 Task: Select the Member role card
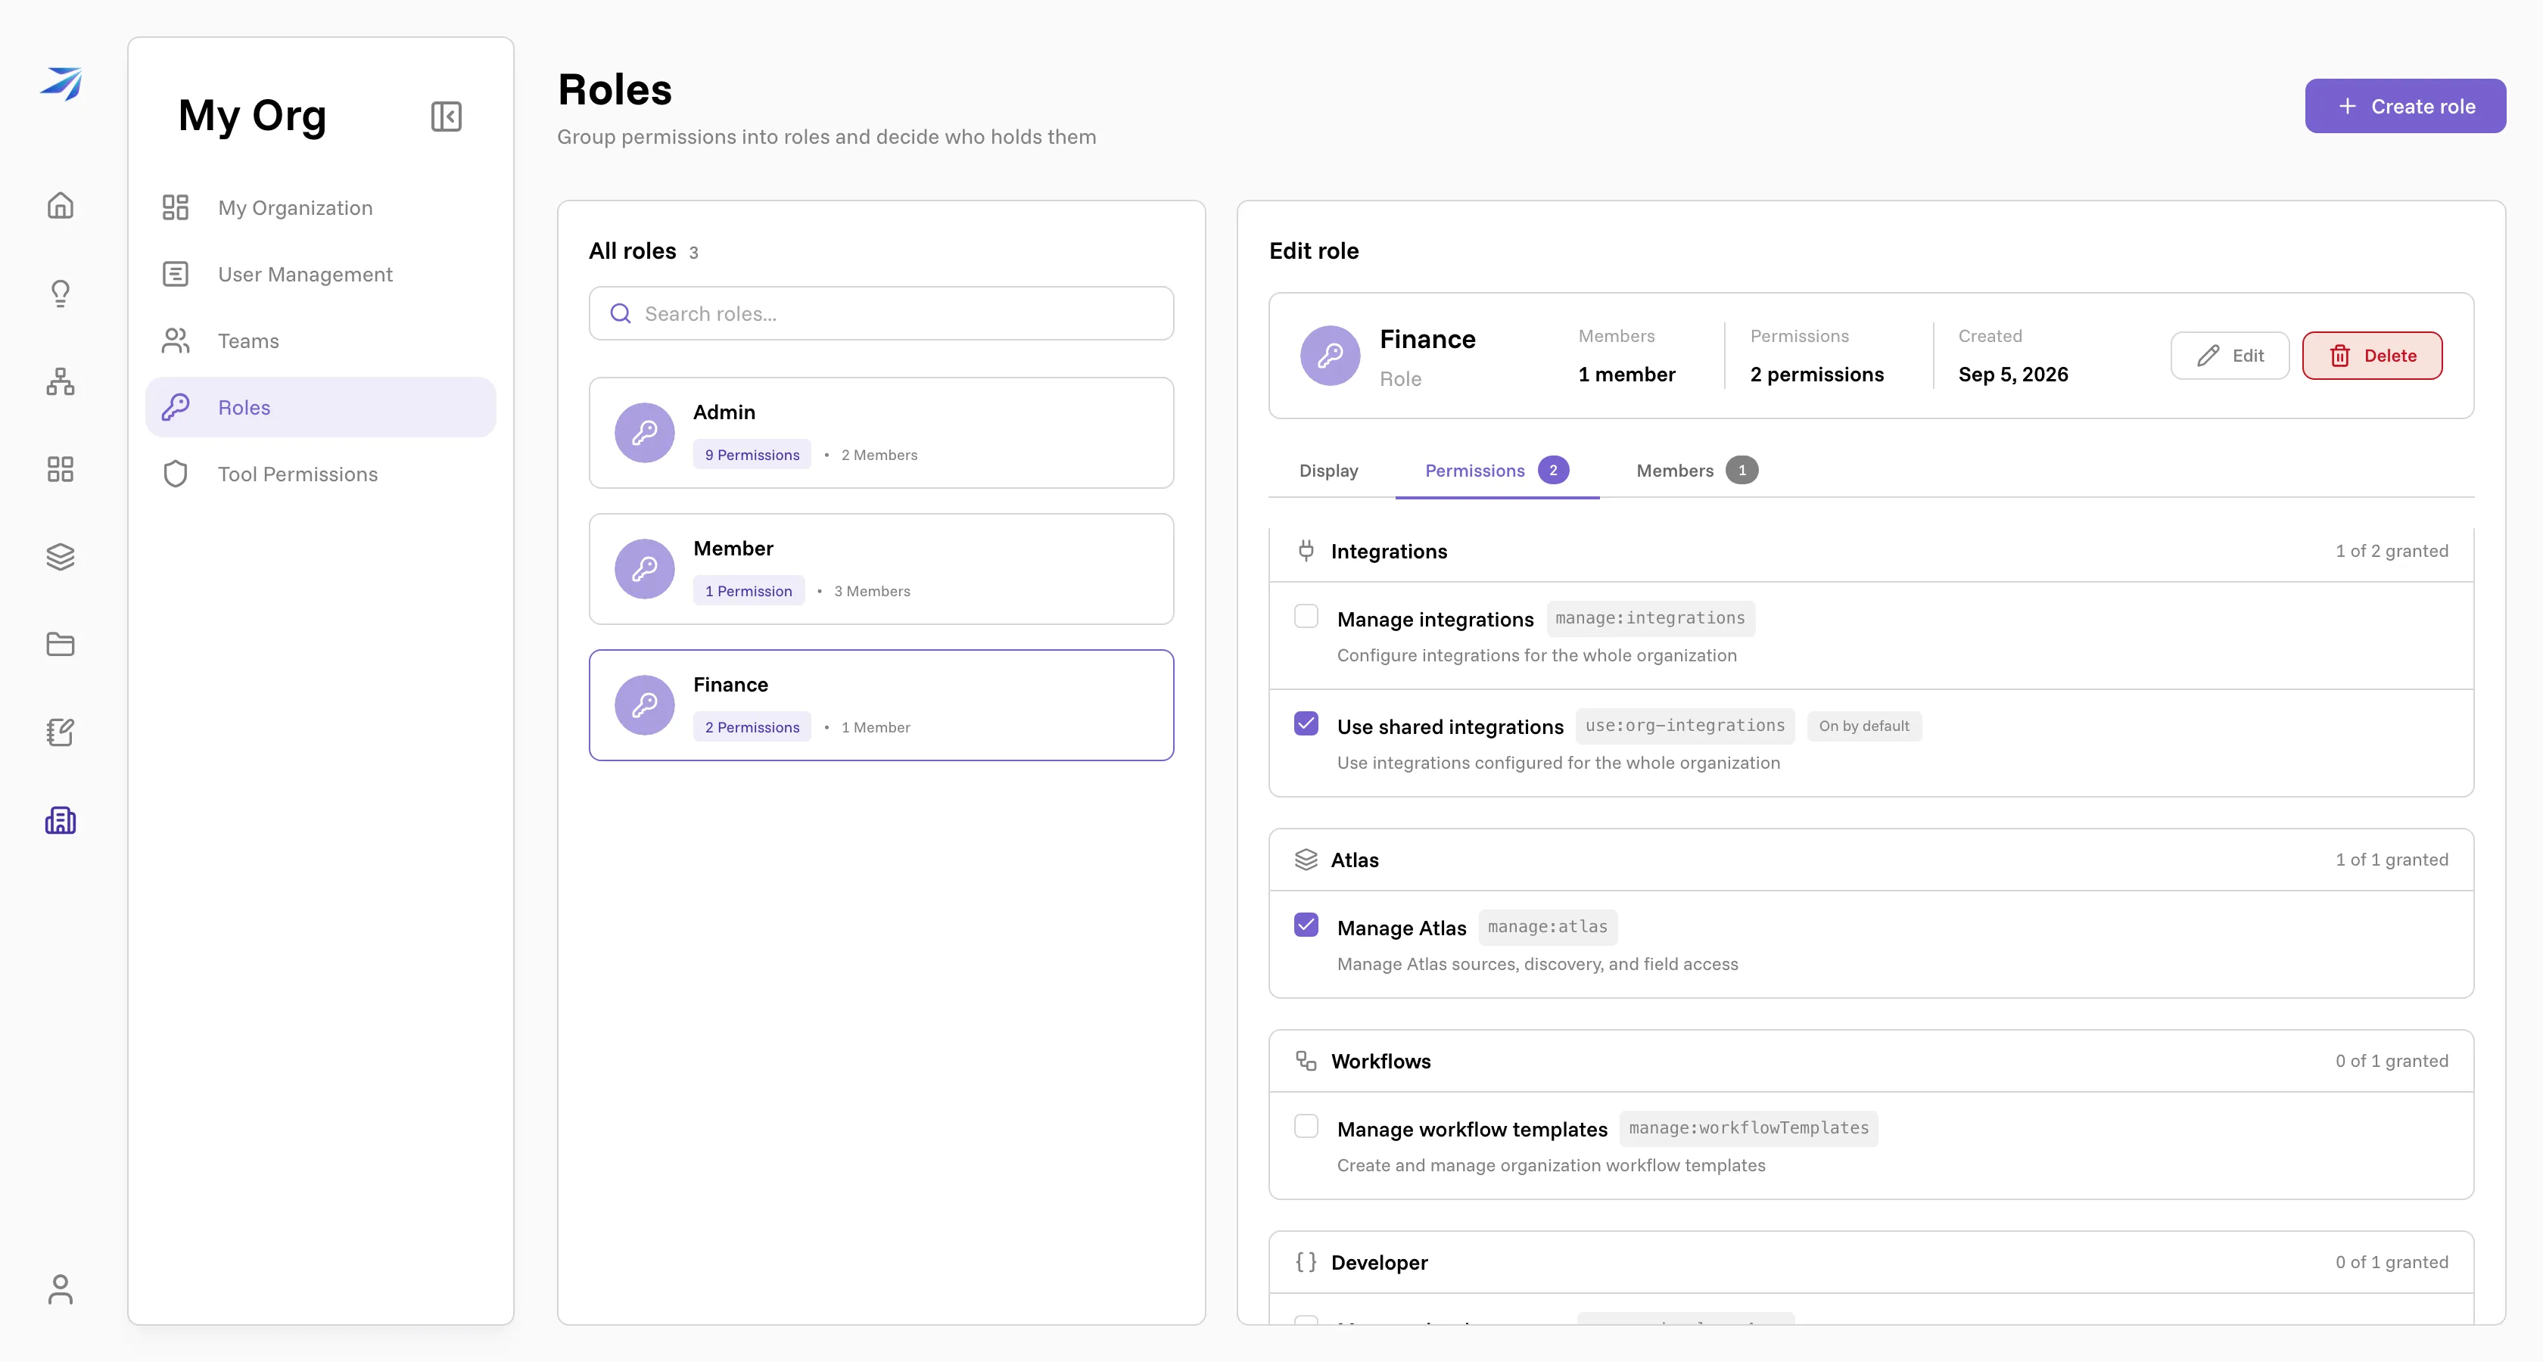coord(880,568)
